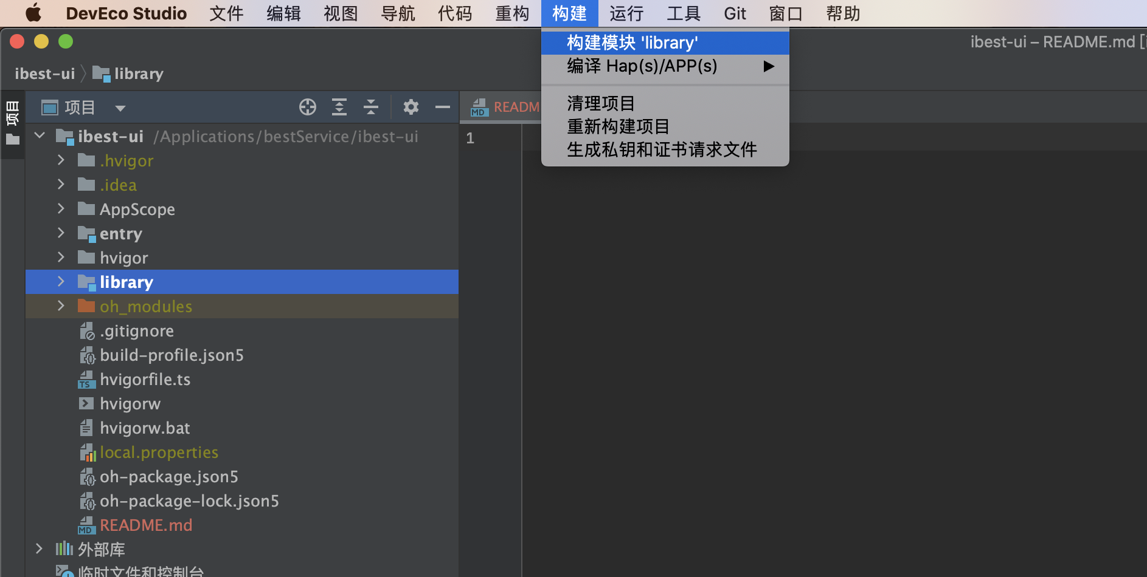This screenshot has width=1147, height=577.
Task: Click the oh-package.json5 file icon
Action: tap(87, 477)
